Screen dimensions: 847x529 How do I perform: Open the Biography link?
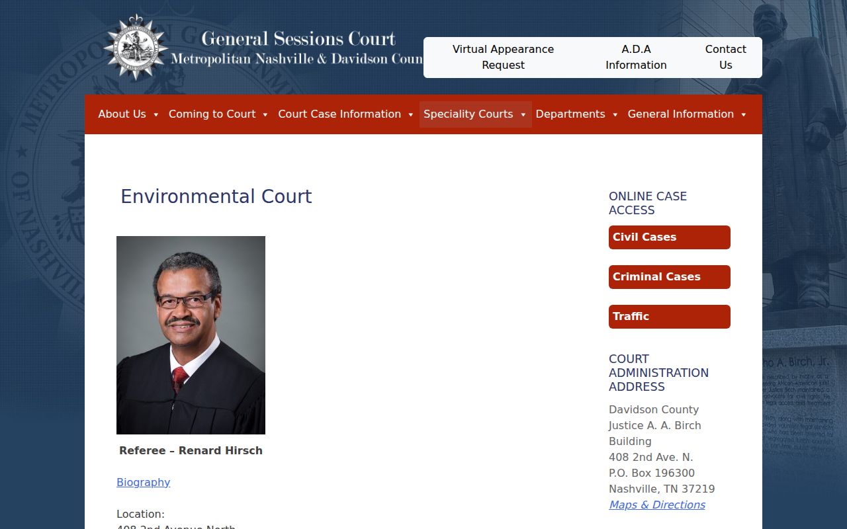143,482
